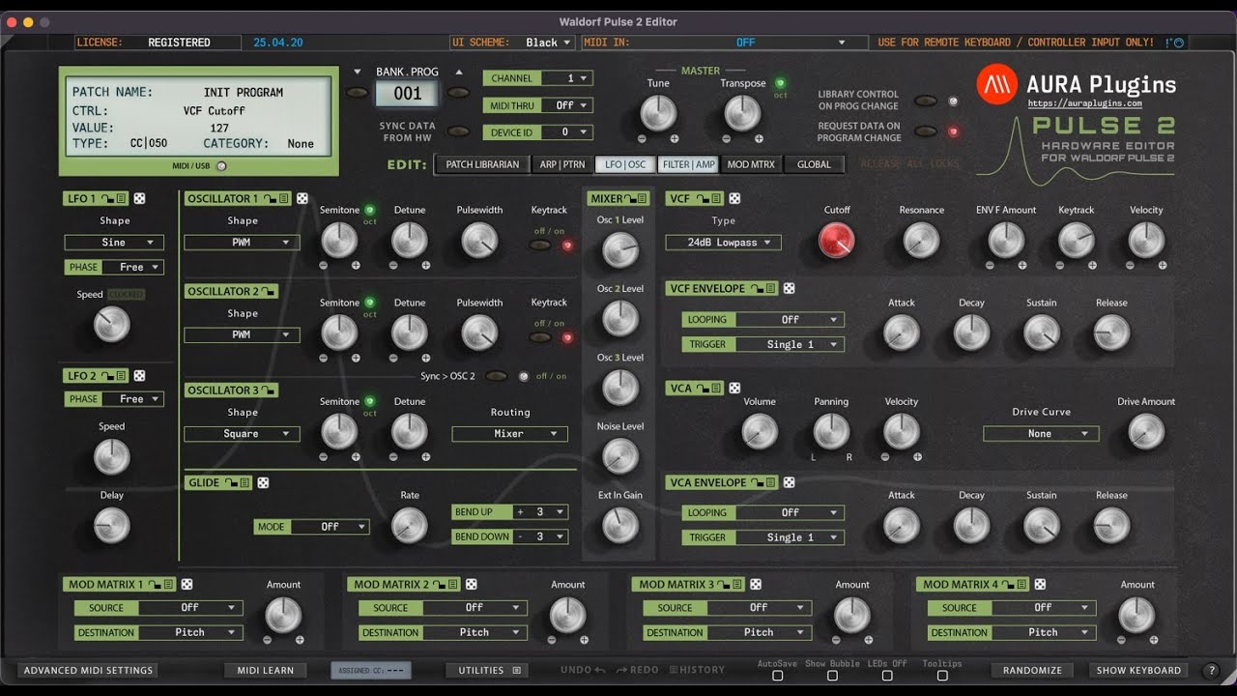Click the Oscillator 1 randomize dice icon
This screenshot has width=1237, height=696.
[x=302, y=198]
